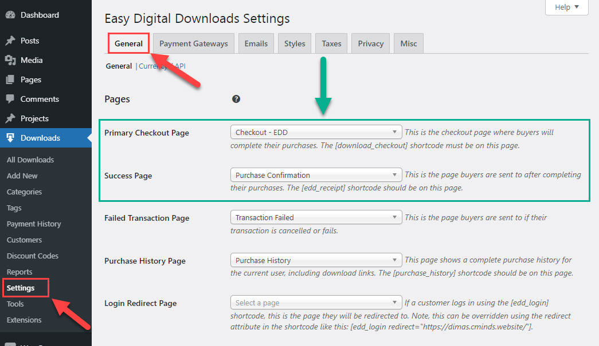Open the Extensions page
The image size is (599, 346).
point(24,320)
